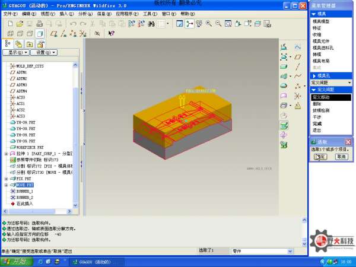
Task: Click the binoculars Find icon
Action: click(151, 24)
